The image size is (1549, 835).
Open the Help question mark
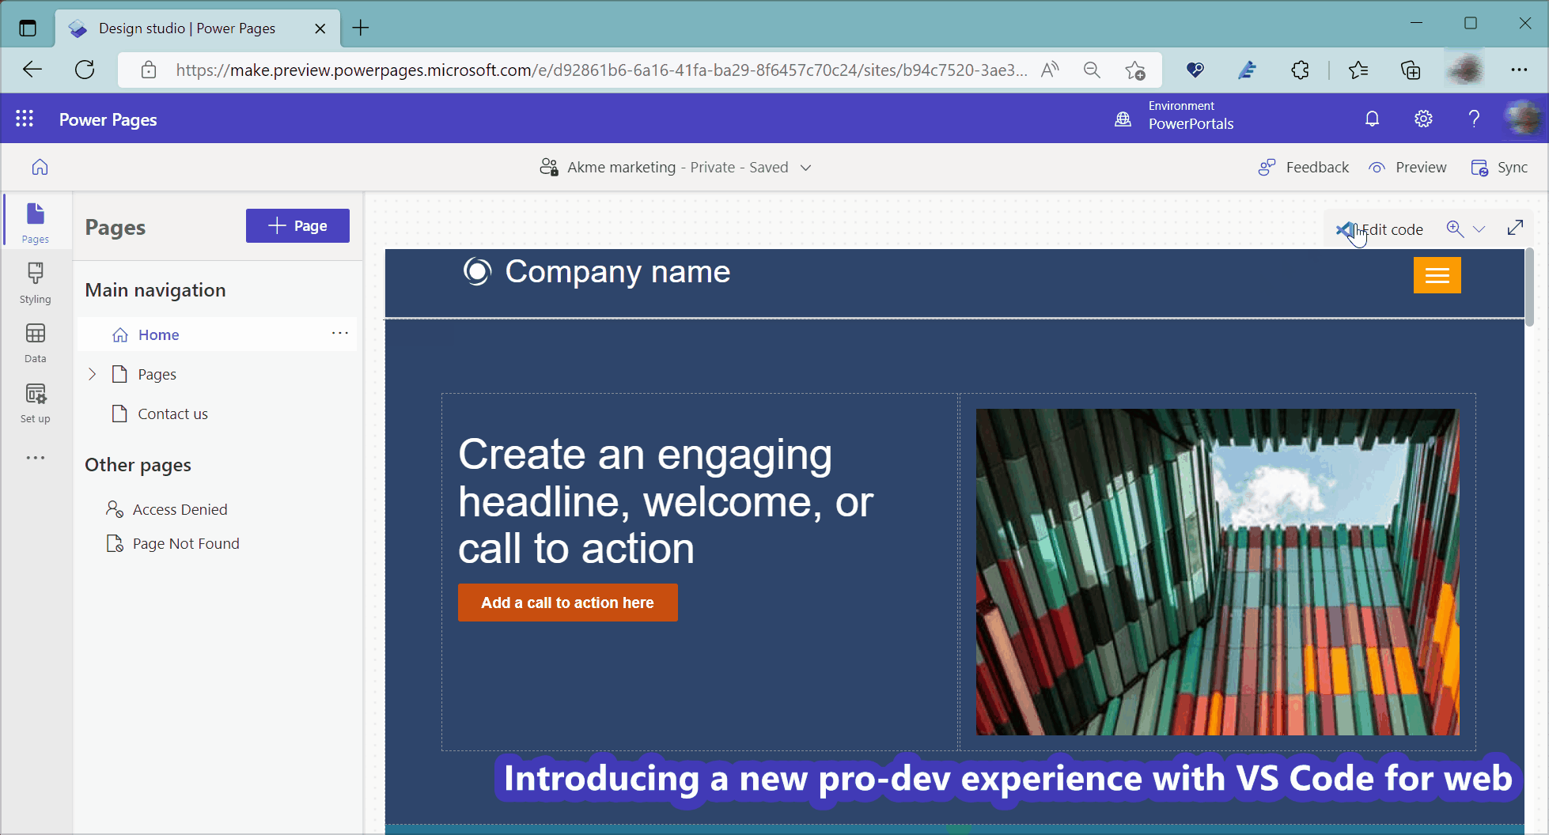(x=1474, y=119)
